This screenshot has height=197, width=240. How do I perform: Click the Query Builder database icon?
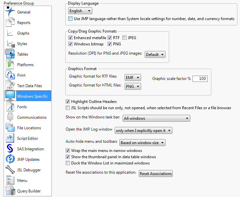[10, 190]
